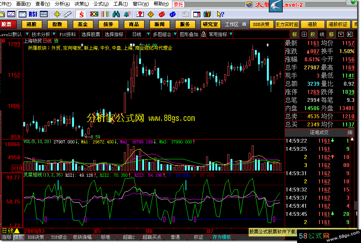Expand the Level2默认 dropdown arrow
This screenshot has width=361, height=243.
[27, 34]
